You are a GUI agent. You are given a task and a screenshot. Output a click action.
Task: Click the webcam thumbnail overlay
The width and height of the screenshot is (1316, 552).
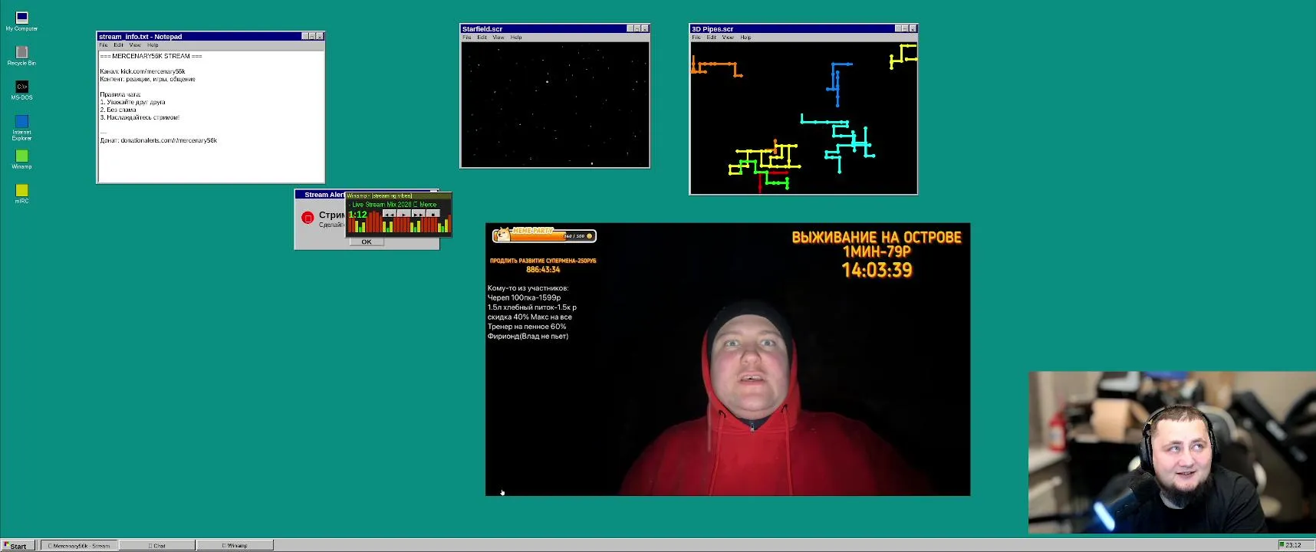click(x=1172, y=452)
